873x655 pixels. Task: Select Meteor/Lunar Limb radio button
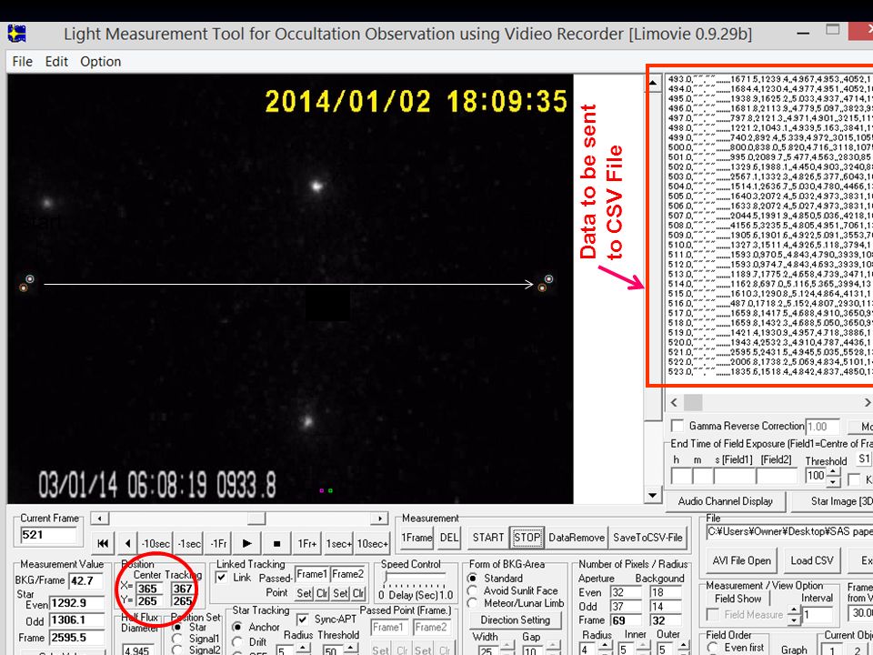[473, 603]
